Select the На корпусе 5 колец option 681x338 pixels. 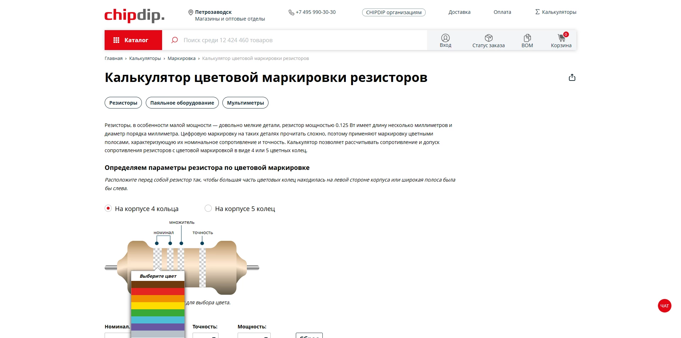point(208,209)
